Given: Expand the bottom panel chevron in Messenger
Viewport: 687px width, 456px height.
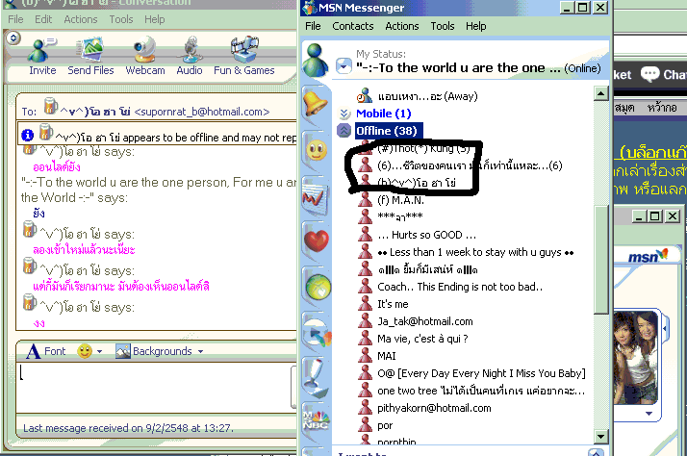Looking at the screenshot, I should [x=595, y=452].
